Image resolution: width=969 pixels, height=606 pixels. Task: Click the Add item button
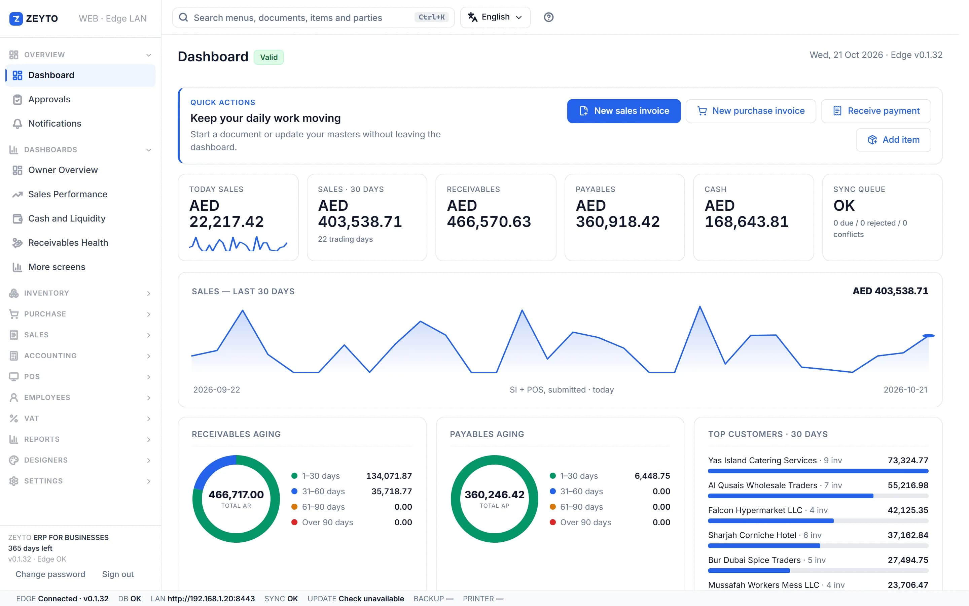coord(893,140)
